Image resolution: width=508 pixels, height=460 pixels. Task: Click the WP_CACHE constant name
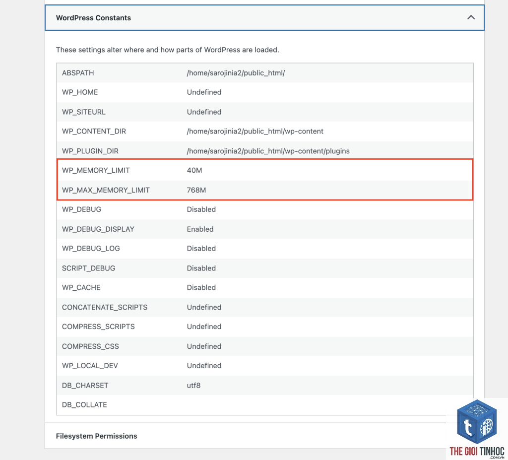click(x=81, y=287)
